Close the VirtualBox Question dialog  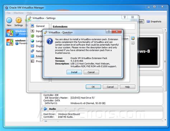pos(117,31)
